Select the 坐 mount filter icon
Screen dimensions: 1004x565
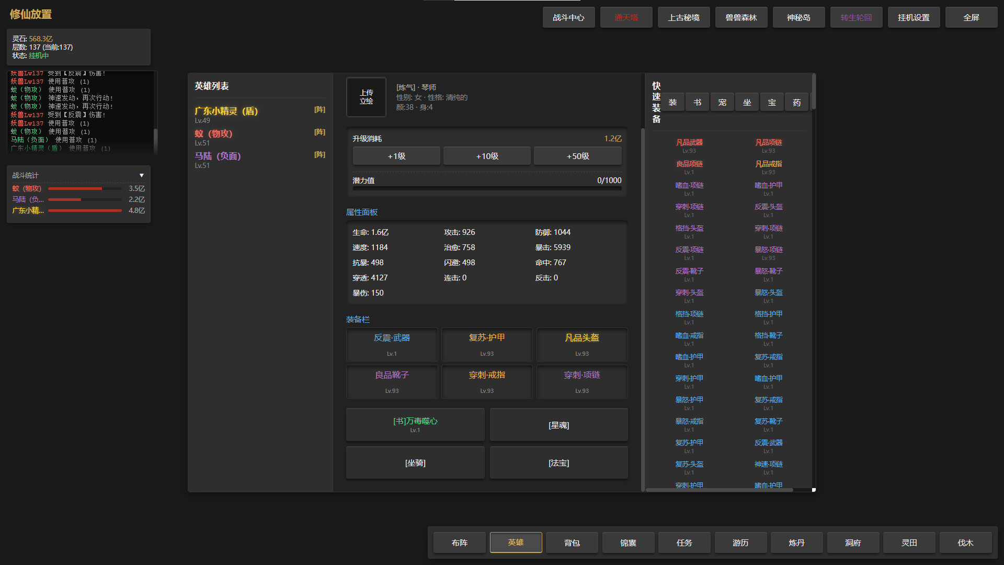tap(747, 101)
